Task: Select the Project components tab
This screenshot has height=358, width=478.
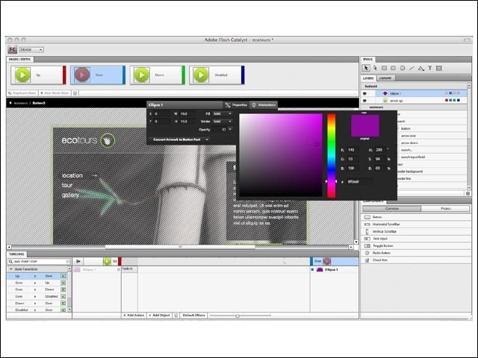Action: click(x=445, y=209)
